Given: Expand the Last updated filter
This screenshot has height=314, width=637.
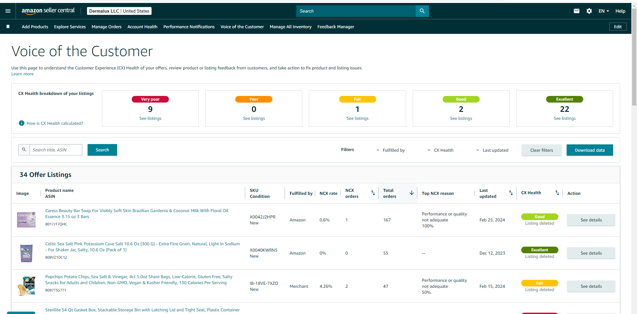Looking at the screenshot, I should [492, 150].
